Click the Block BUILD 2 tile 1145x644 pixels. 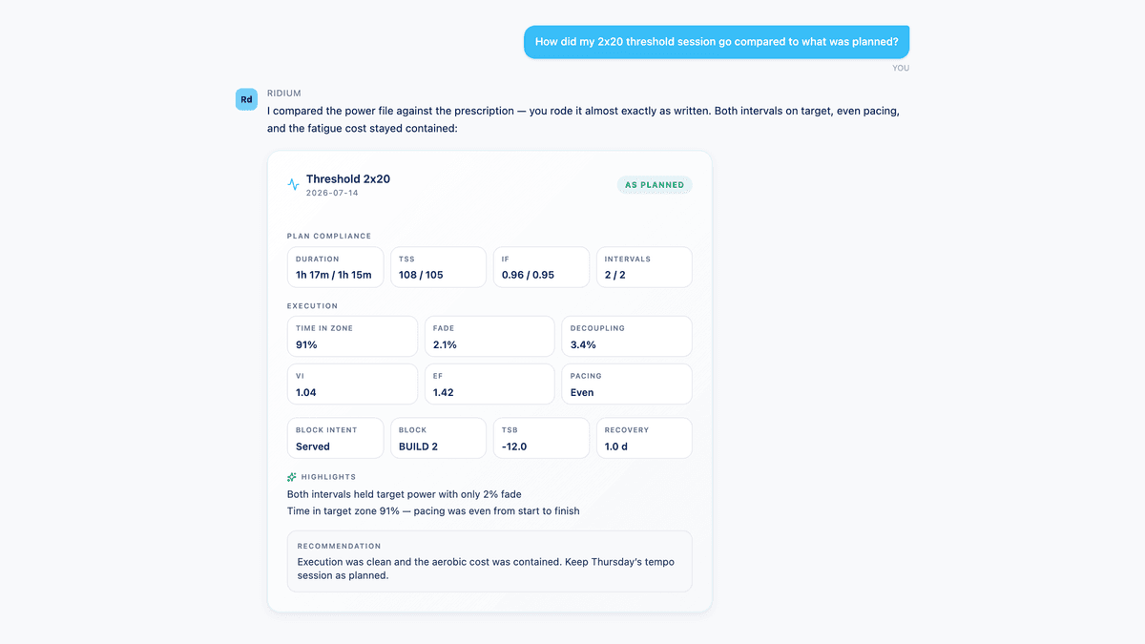[x=438, y=438]
